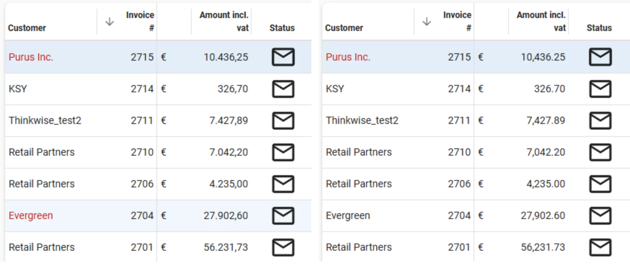The width and height of the screenshot is (630, 264).
Task: Click envelope icon beside amount 56.231,73
Action: [x=283, y=247]
